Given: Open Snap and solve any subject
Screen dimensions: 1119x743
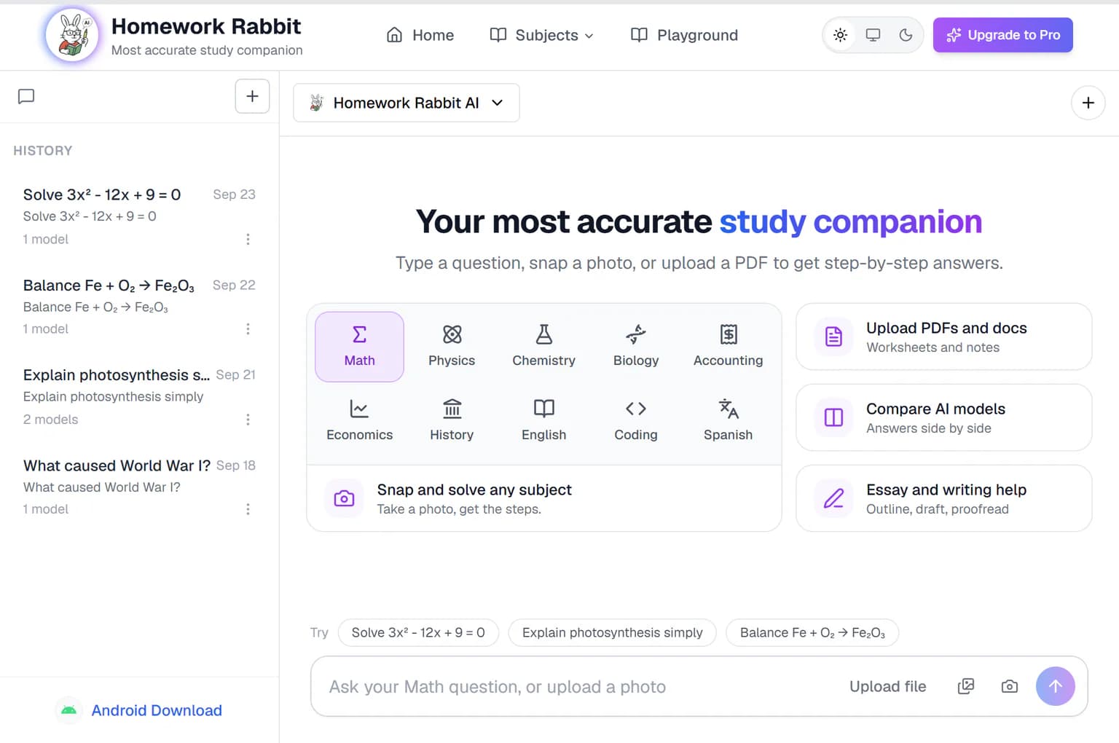Looking at the screenshot, I should pyautogui.click(x=543, y=498).
